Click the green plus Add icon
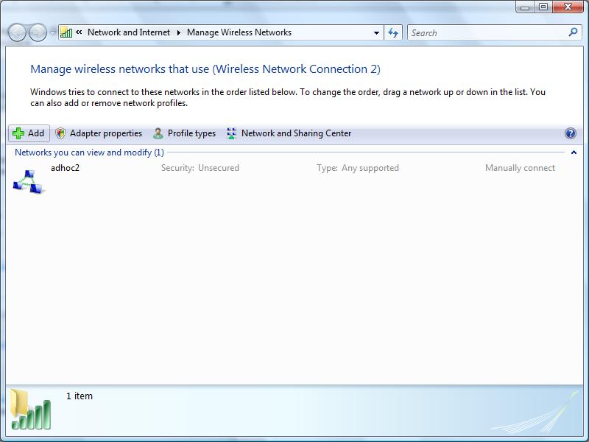 coord(18,133)
